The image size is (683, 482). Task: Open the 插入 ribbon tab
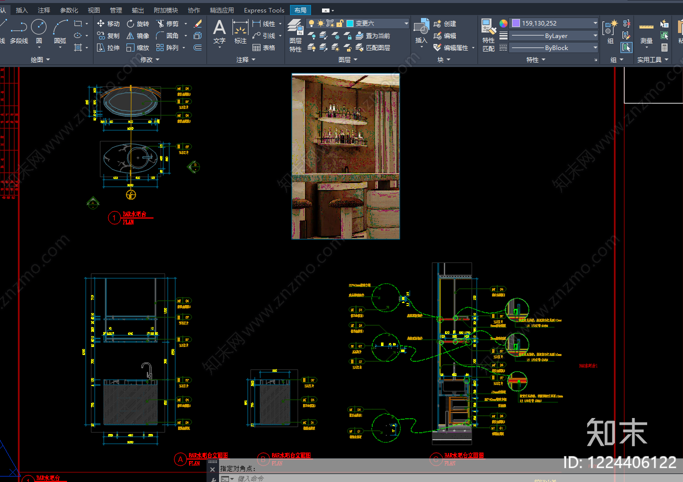(22, 10)
